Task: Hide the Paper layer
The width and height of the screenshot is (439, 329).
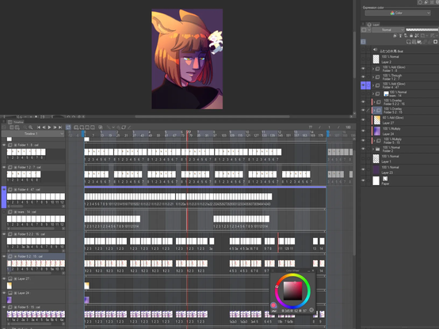Action: (x=363, y=180)
